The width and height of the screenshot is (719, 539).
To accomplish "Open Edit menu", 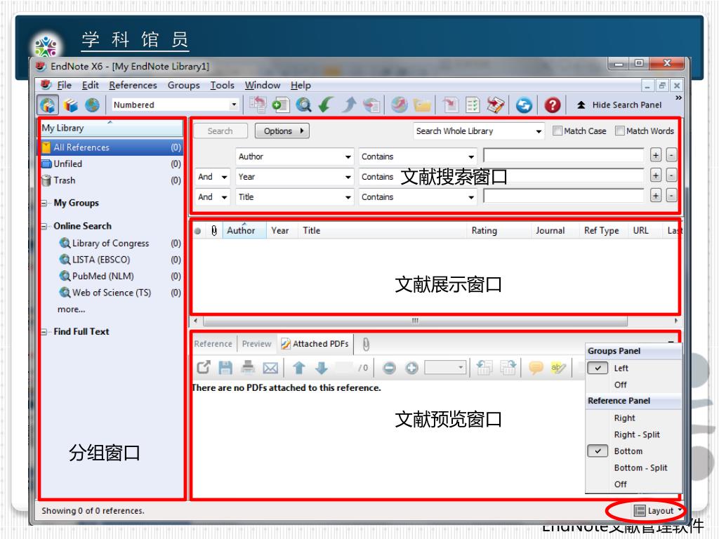I will point(91,85).
